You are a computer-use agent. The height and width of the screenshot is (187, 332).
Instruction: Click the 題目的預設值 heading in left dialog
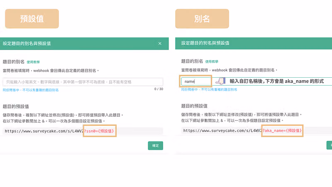(x=16, y=106)
